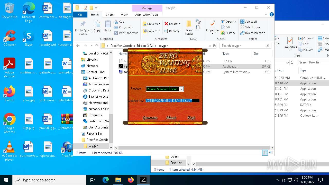Open the Search Proxifier box in back window
Image resolution: width=329 pixels, height=185 pixels.
pyautogui.click(x=313, y=62)
